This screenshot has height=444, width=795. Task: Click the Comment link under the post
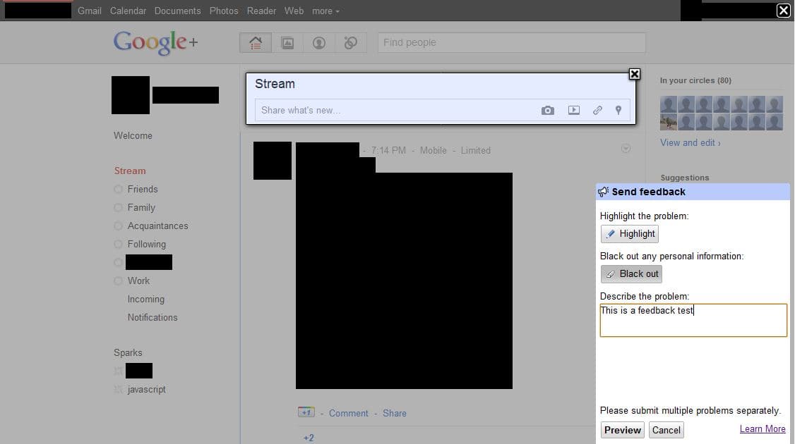348,413
